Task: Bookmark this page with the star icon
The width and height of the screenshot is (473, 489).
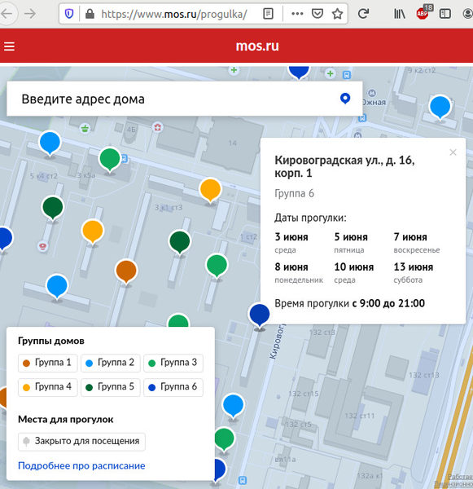Action: [337, 14]
